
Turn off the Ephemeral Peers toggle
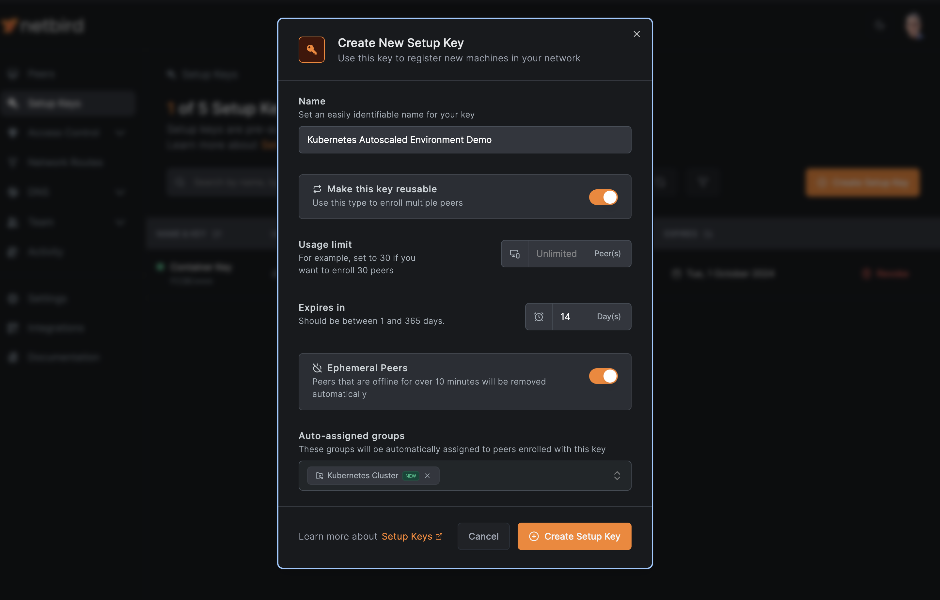pos(603,376)
